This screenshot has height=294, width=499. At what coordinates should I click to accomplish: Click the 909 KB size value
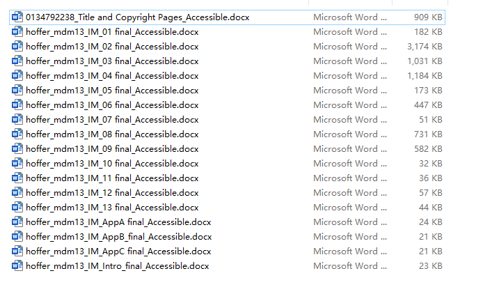428,17
